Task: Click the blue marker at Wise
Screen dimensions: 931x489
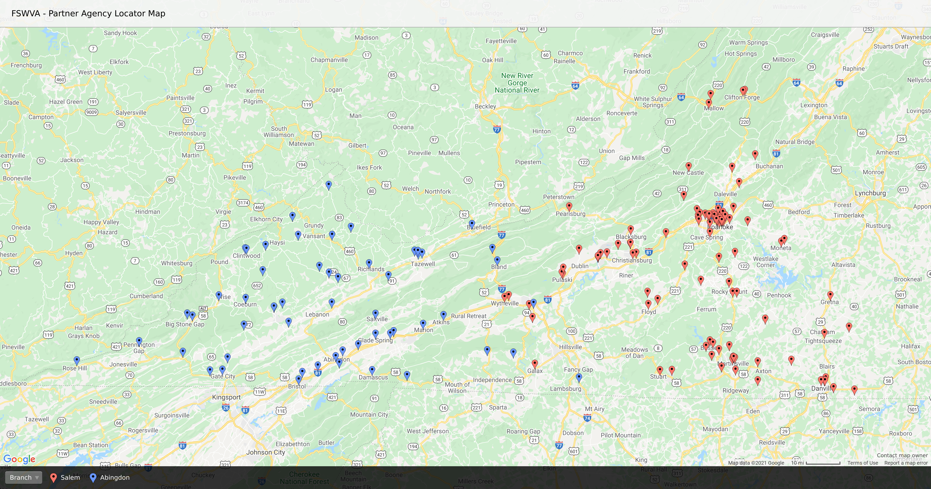Action: (x=219, y=296)
